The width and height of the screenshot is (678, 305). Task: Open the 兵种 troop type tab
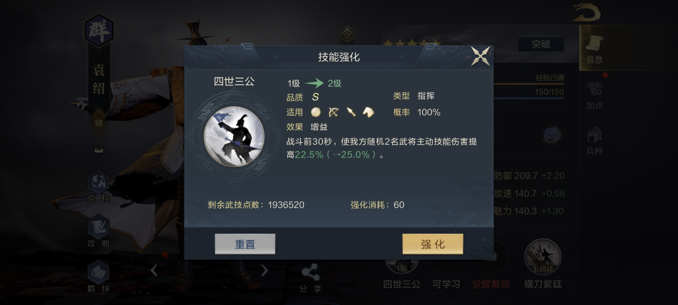pyautogui.click(x=594, y=141)
